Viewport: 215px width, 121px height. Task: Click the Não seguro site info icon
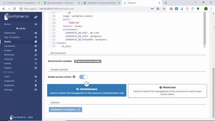21,9
